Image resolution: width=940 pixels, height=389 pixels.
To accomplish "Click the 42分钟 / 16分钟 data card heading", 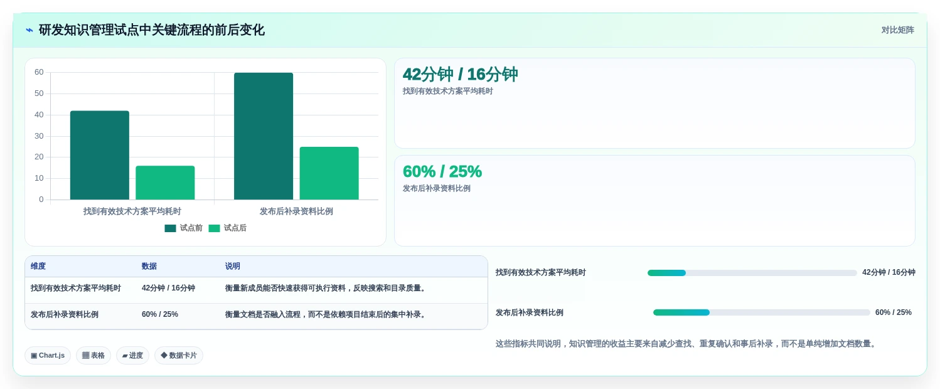I will tap(460, 74).
